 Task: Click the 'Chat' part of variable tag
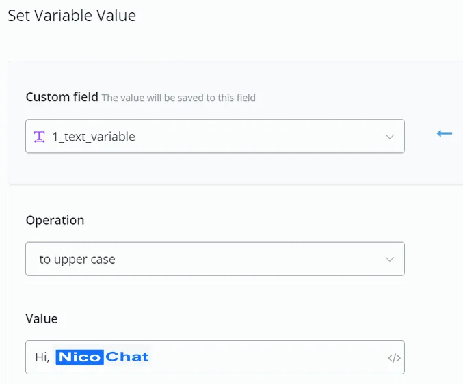127,357
